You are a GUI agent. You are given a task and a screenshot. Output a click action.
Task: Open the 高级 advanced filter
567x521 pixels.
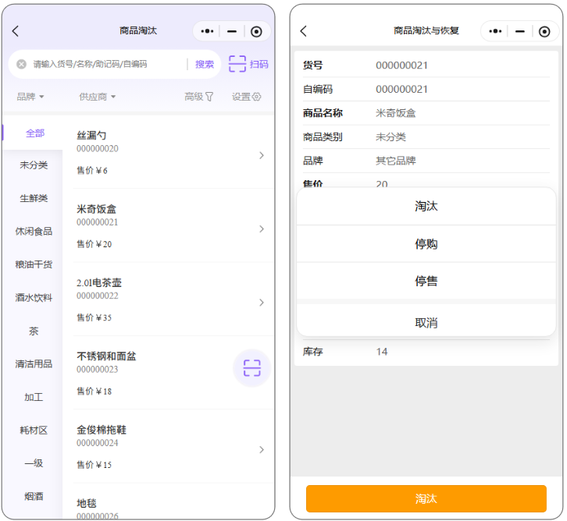(x=198, y=97)
